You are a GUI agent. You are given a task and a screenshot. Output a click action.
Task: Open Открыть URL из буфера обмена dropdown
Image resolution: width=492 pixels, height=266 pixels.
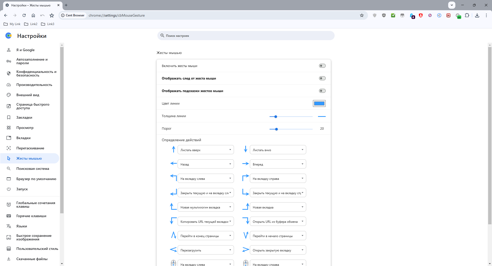point(278,221)
